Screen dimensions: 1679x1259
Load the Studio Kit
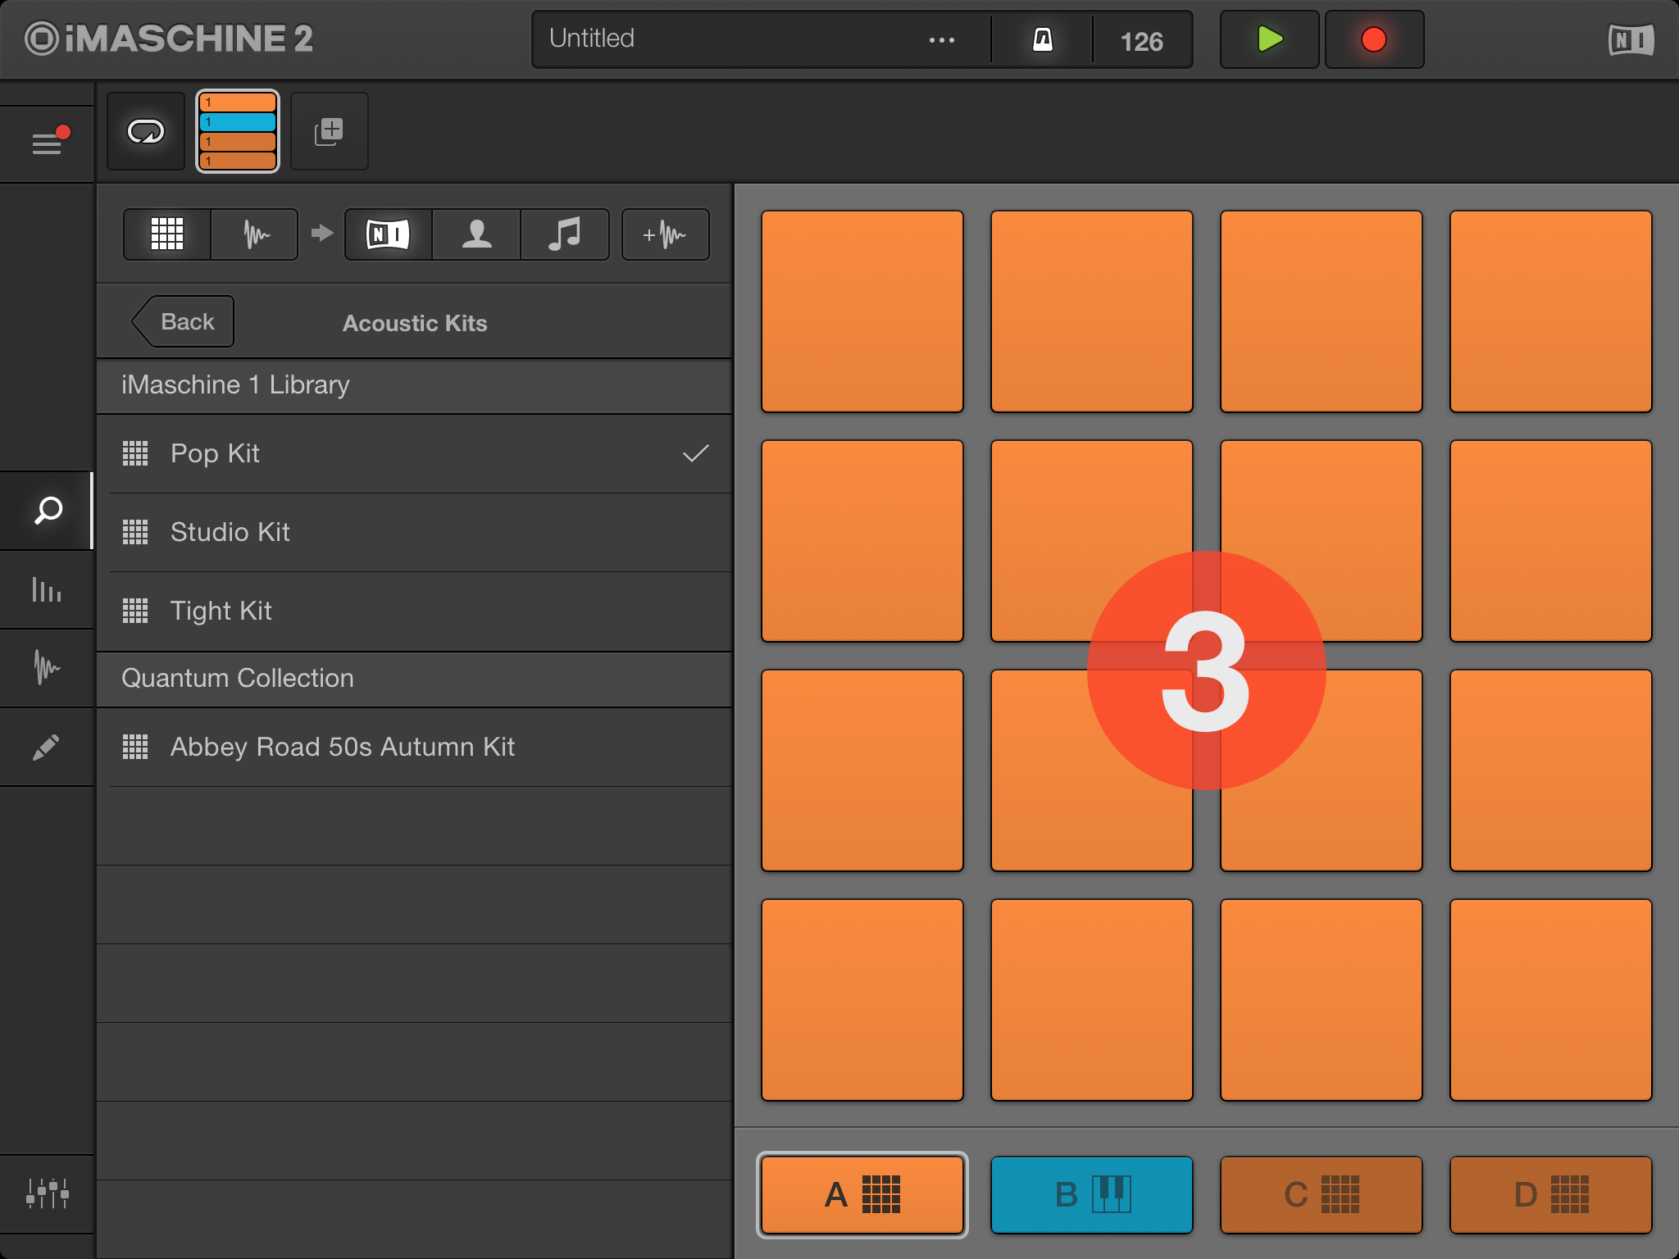[x=414, y=532]
